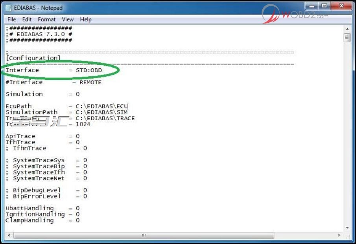Click the window resize grip corner
This screenshot has height=244, width=356.
pos(347,236)
